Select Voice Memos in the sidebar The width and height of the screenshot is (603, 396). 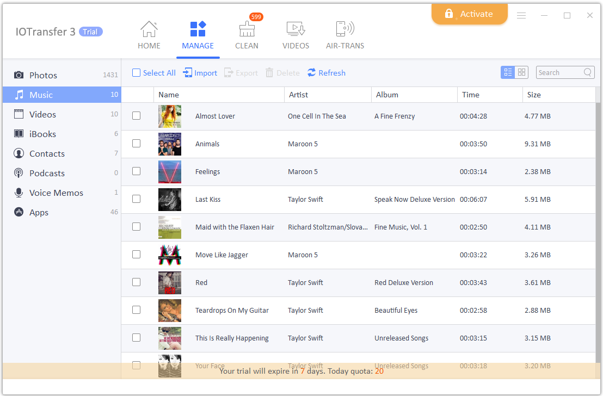(x=56, y=193)
